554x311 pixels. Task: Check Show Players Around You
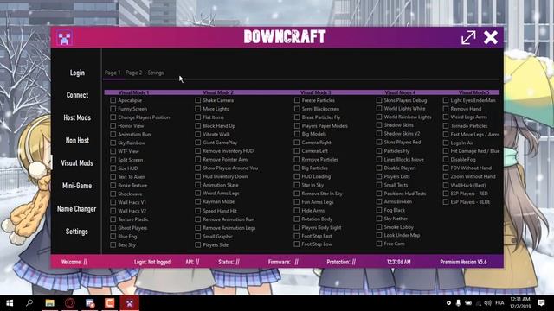pos(198,168)
